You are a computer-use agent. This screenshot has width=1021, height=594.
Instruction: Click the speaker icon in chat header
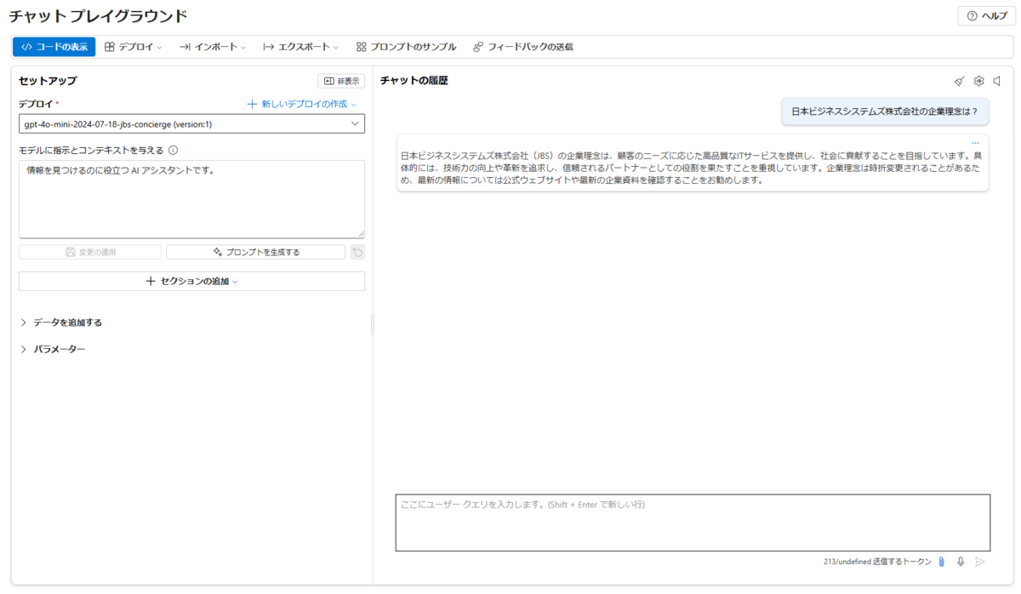point(997,81)
